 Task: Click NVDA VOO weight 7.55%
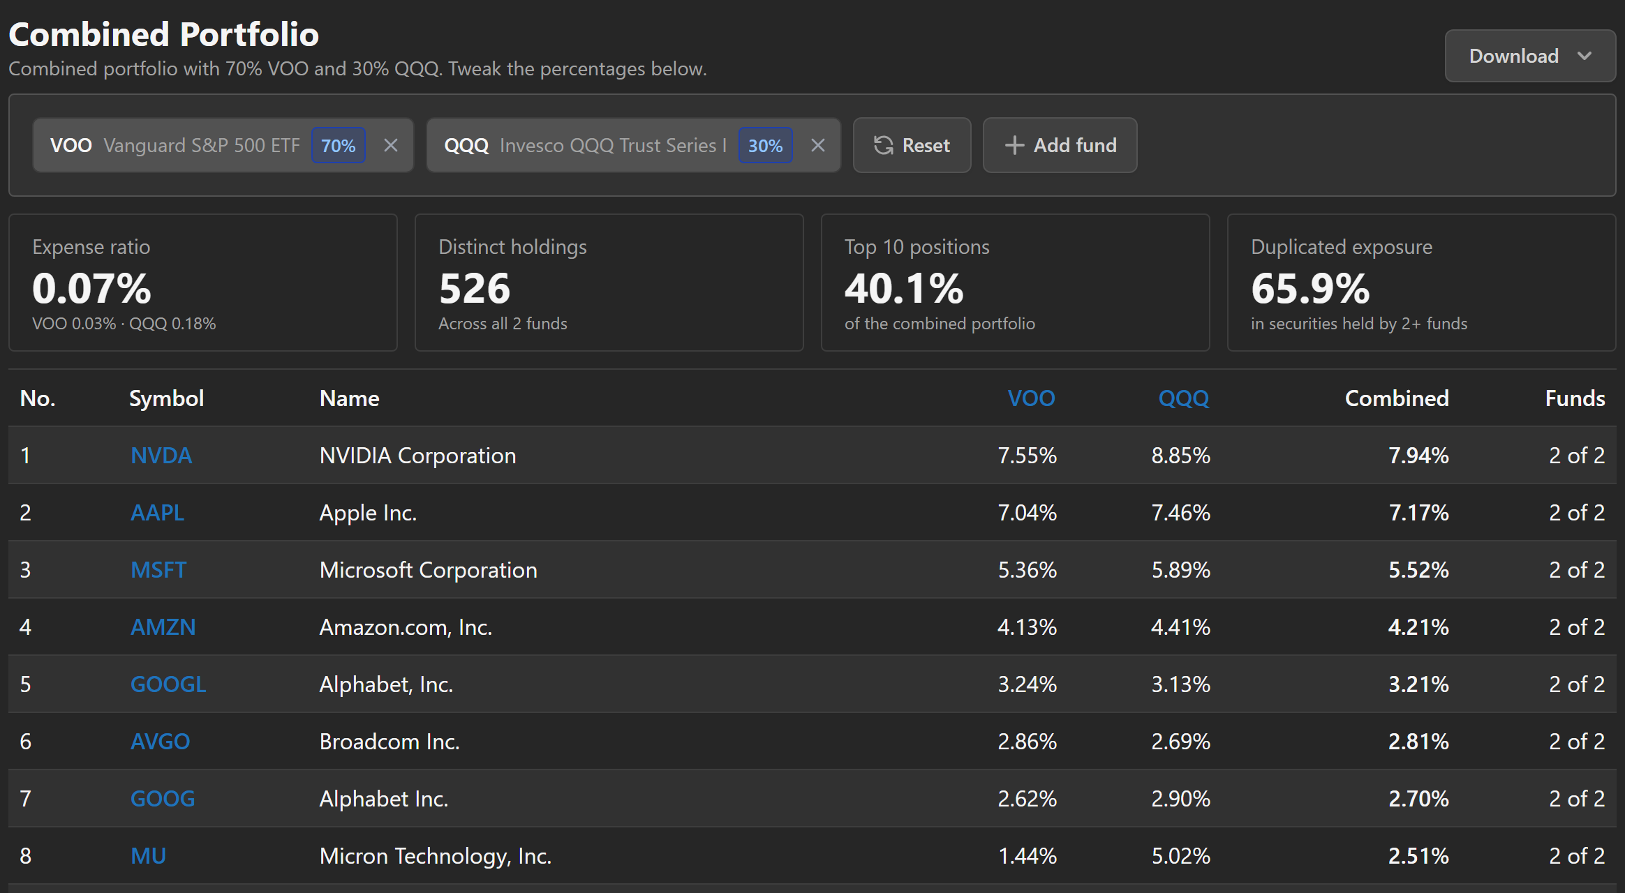tap(1027, 456)
